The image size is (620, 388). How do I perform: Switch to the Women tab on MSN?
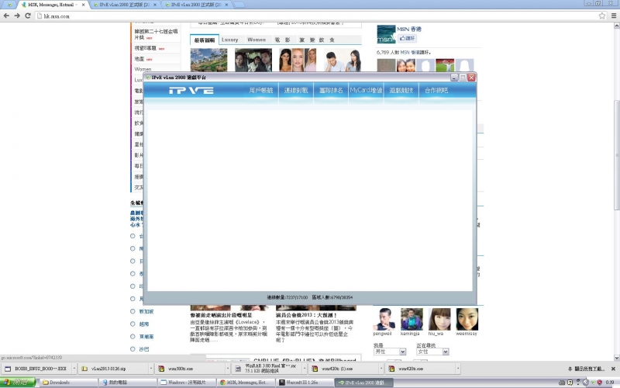tap(257, 40)
